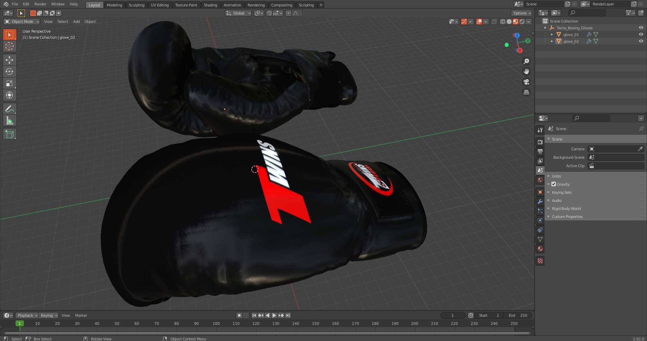Switch perspective/orthographic grid icon

[526, 92]
